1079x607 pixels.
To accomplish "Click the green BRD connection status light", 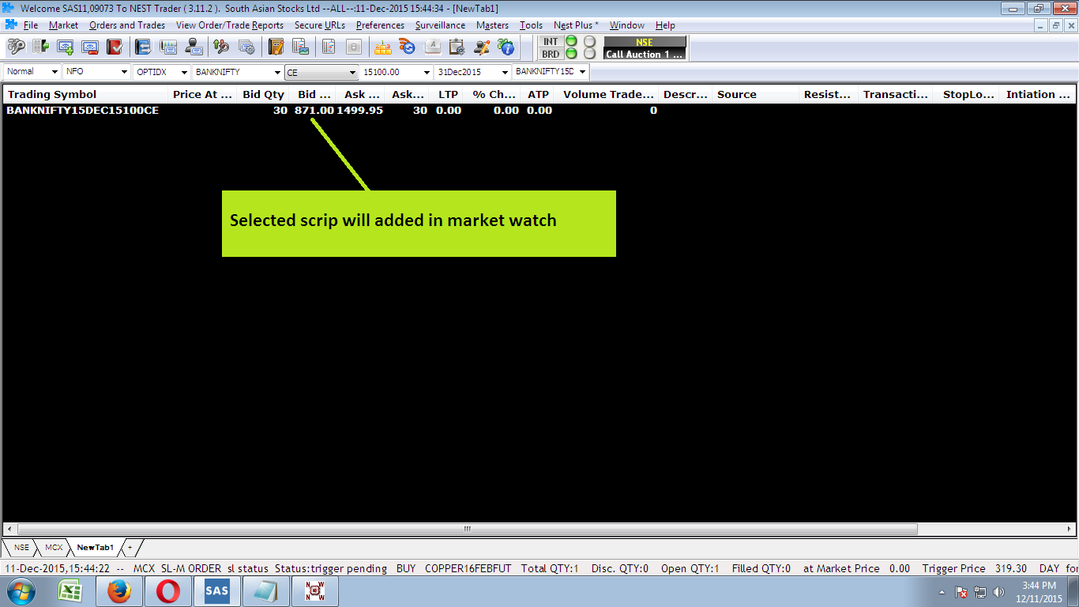I will [571, 54].
